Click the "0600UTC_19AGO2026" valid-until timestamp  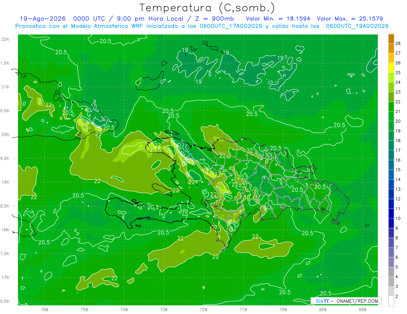click(357, 26)
